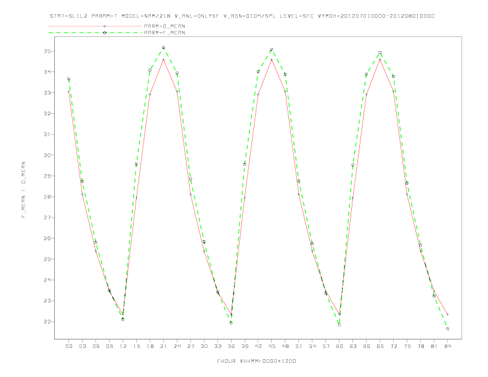Viewport: 488px width, 377px height.
Task: Click the x-axis tick label 33
Action: (x=218, y=346)
